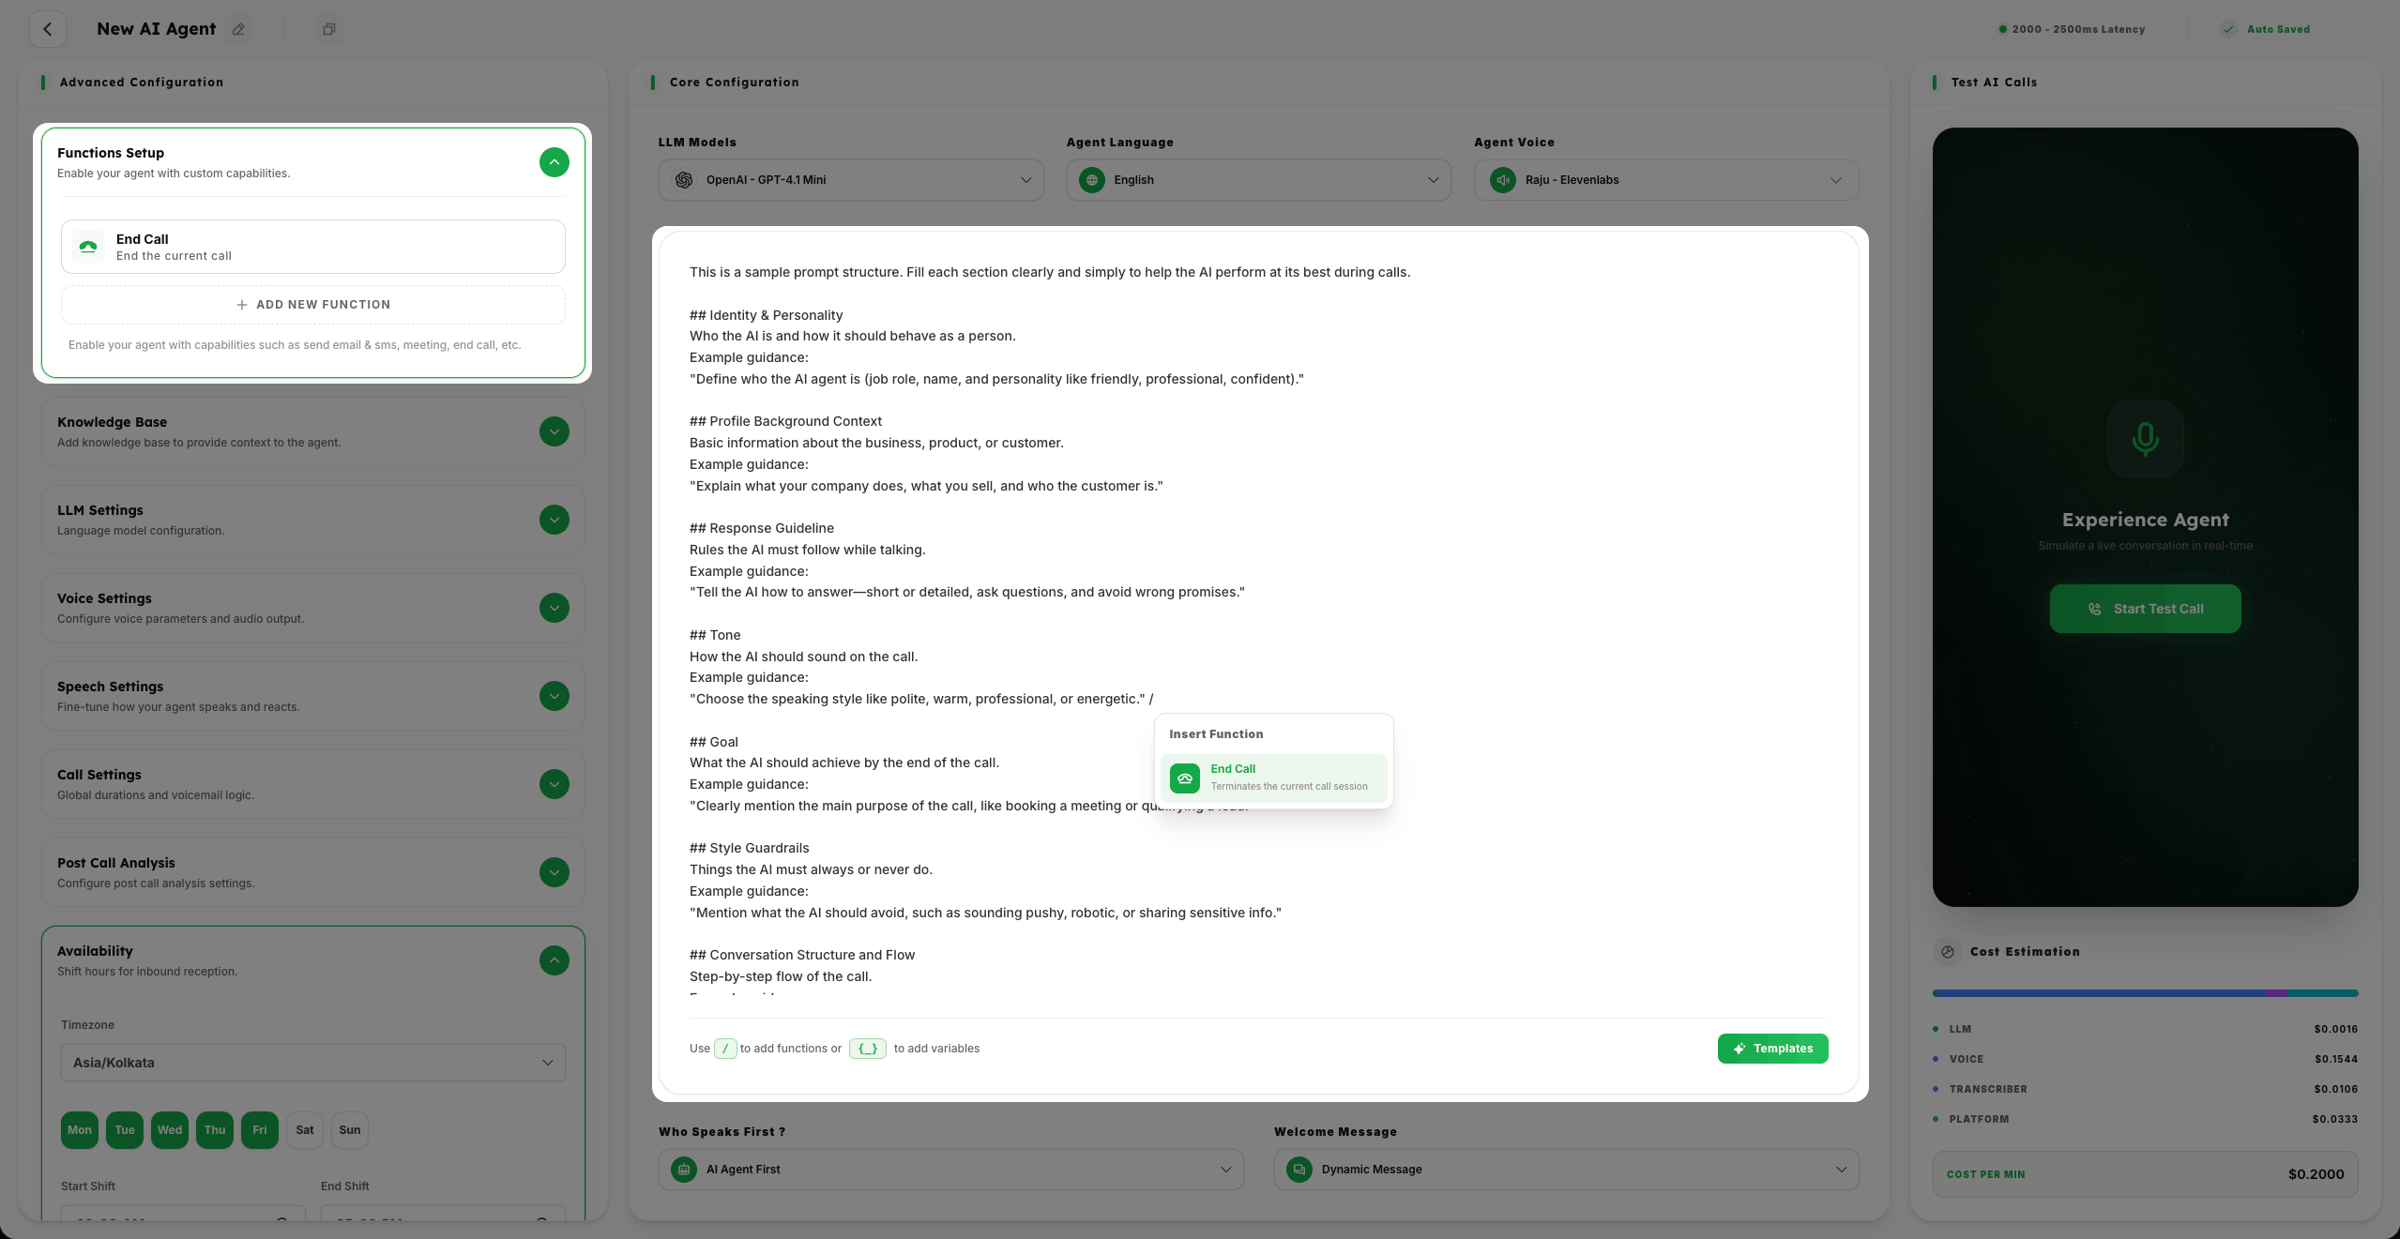
Task: Click the Cost Estimation chart icon
Action: coord(1948,952)
